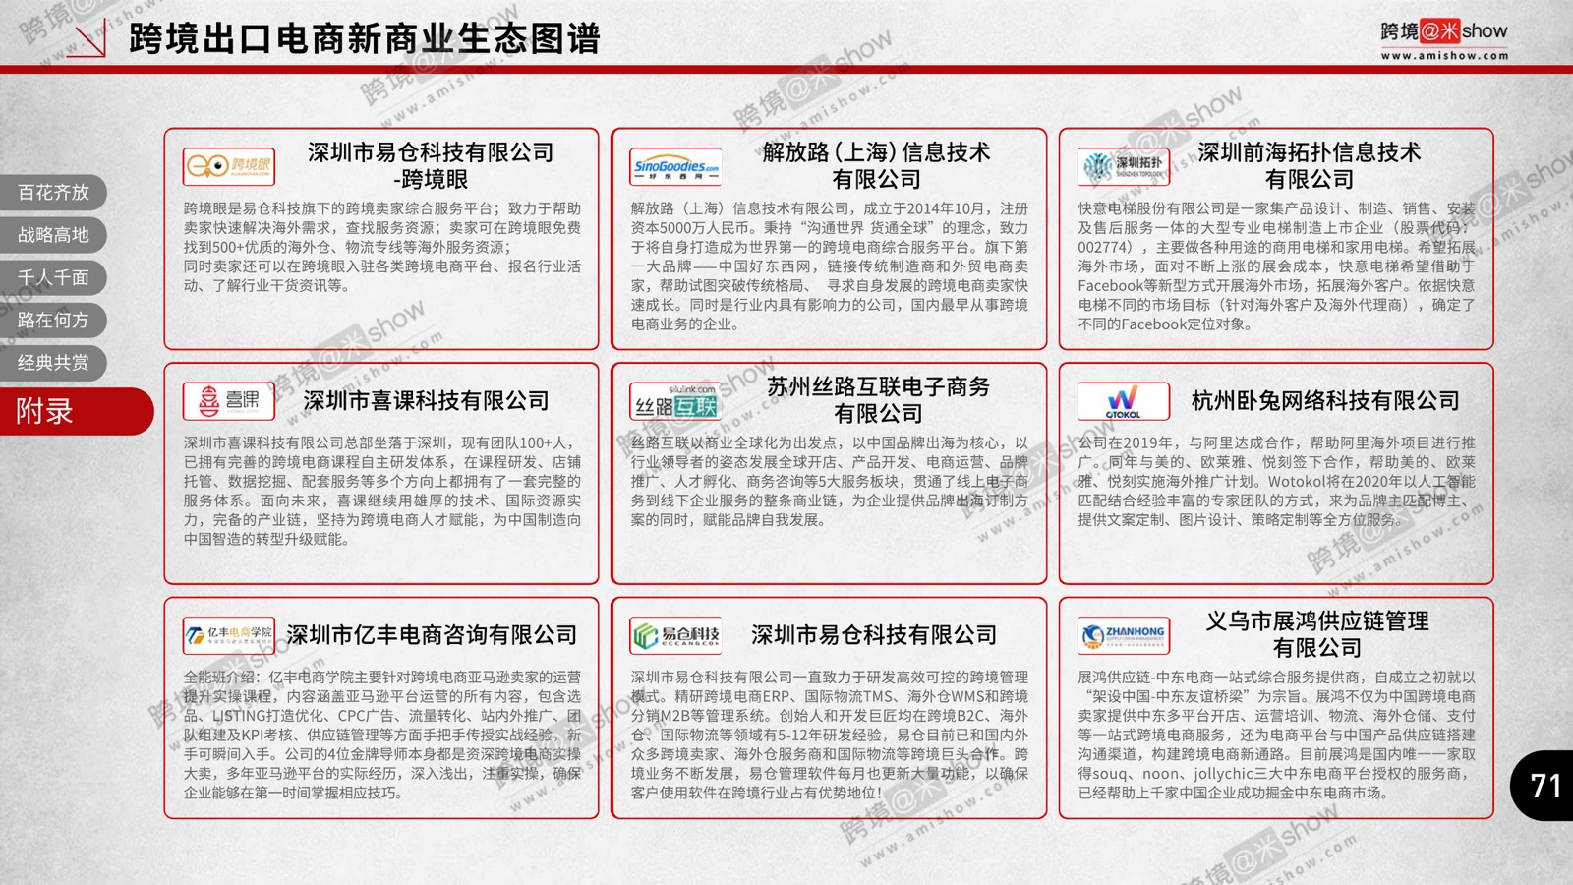Viewport: 1573px width, 885px height.
Task: Click the 丝路互联 logo
Action: (676, 400)
